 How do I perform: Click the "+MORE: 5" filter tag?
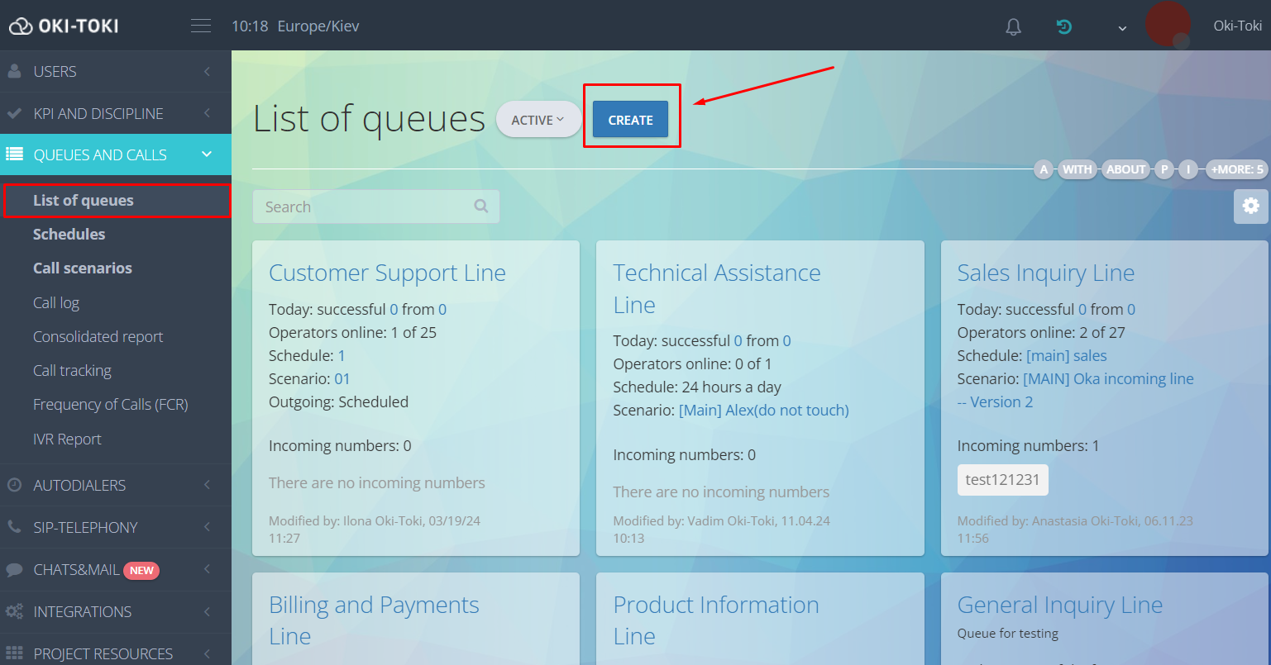1236,169
